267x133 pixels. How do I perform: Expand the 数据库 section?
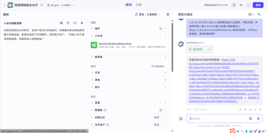click(92, 110)
